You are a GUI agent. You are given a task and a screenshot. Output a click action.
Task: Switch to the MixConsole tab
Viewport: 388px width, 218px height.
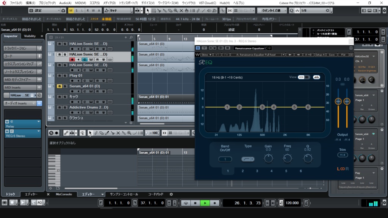[x=64, y=194]
